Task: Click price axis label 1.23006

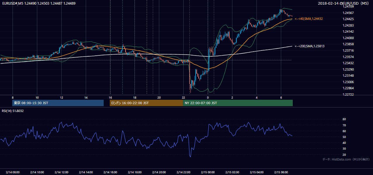Action: (348, 82)
